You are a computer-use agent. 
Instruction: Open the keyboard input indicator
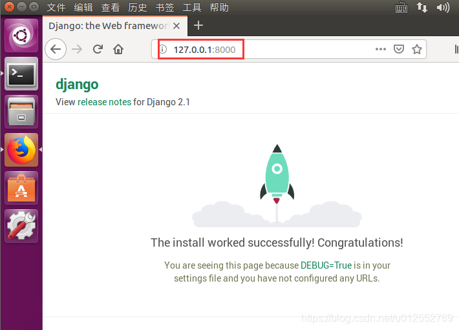pos(401,7)
